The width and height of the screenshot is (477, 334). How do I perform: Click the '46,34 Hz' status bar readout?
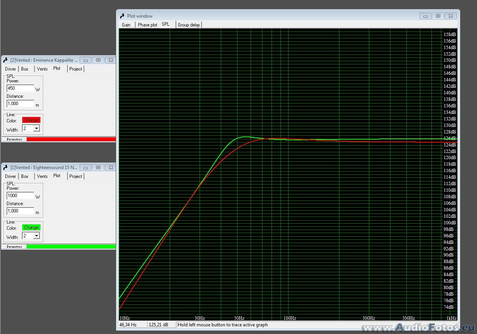tap(132, 325)
